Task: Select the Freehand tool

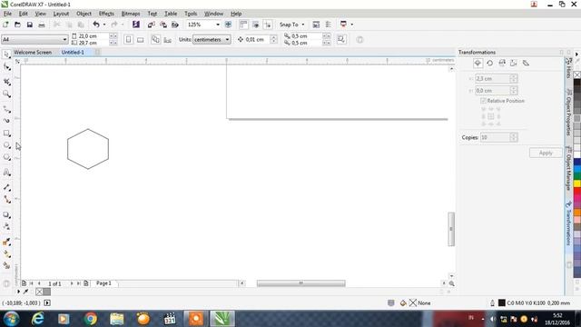Action: 6,109
